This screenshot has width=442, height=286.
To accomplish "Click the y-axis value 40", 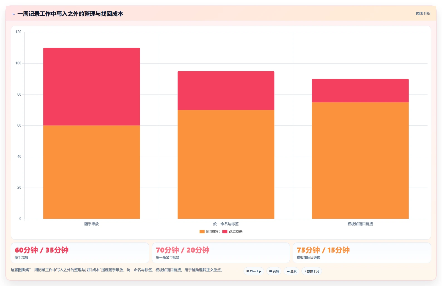I will click(19, 157).
